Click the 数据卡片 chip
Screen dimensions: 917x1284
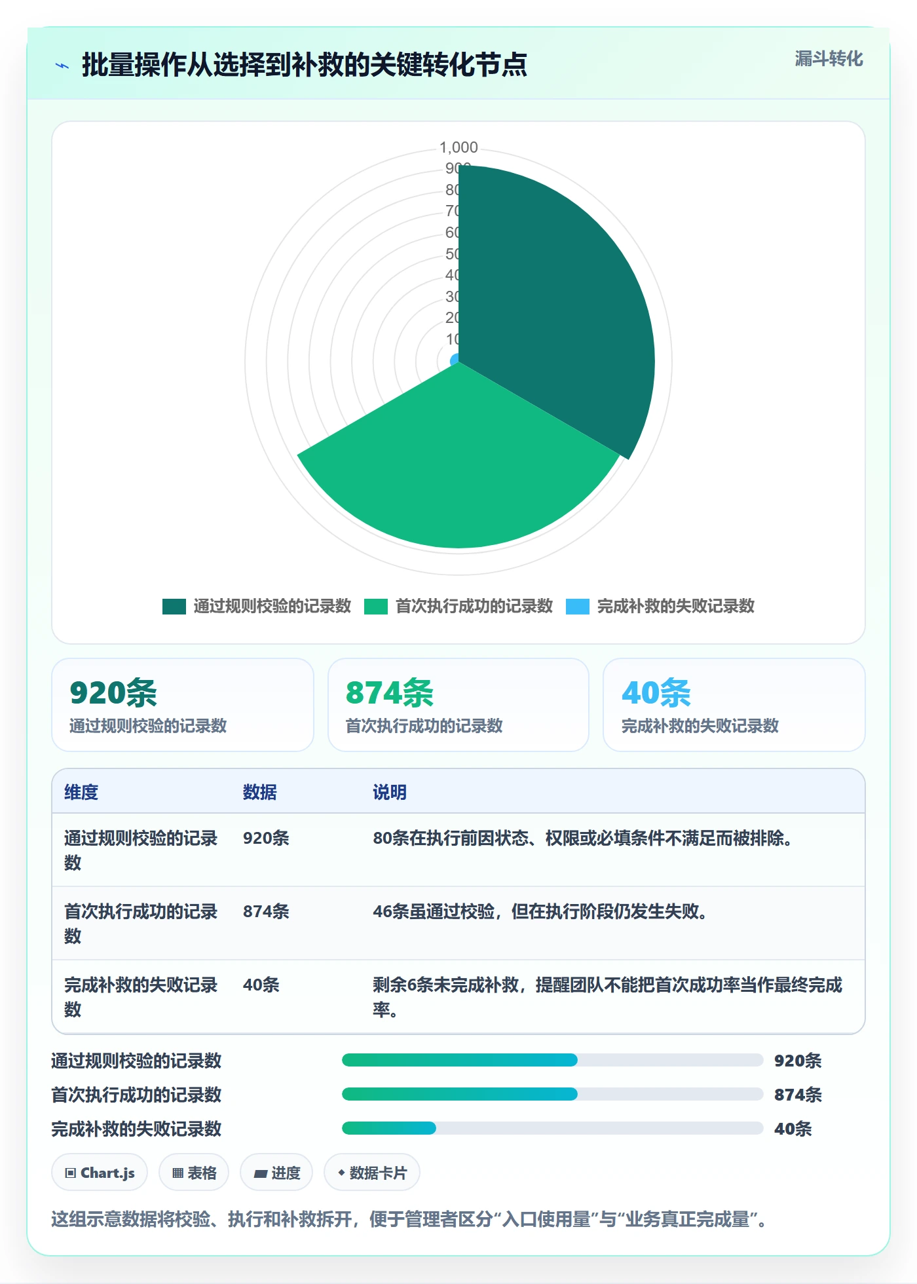[x=372, y=1173]
